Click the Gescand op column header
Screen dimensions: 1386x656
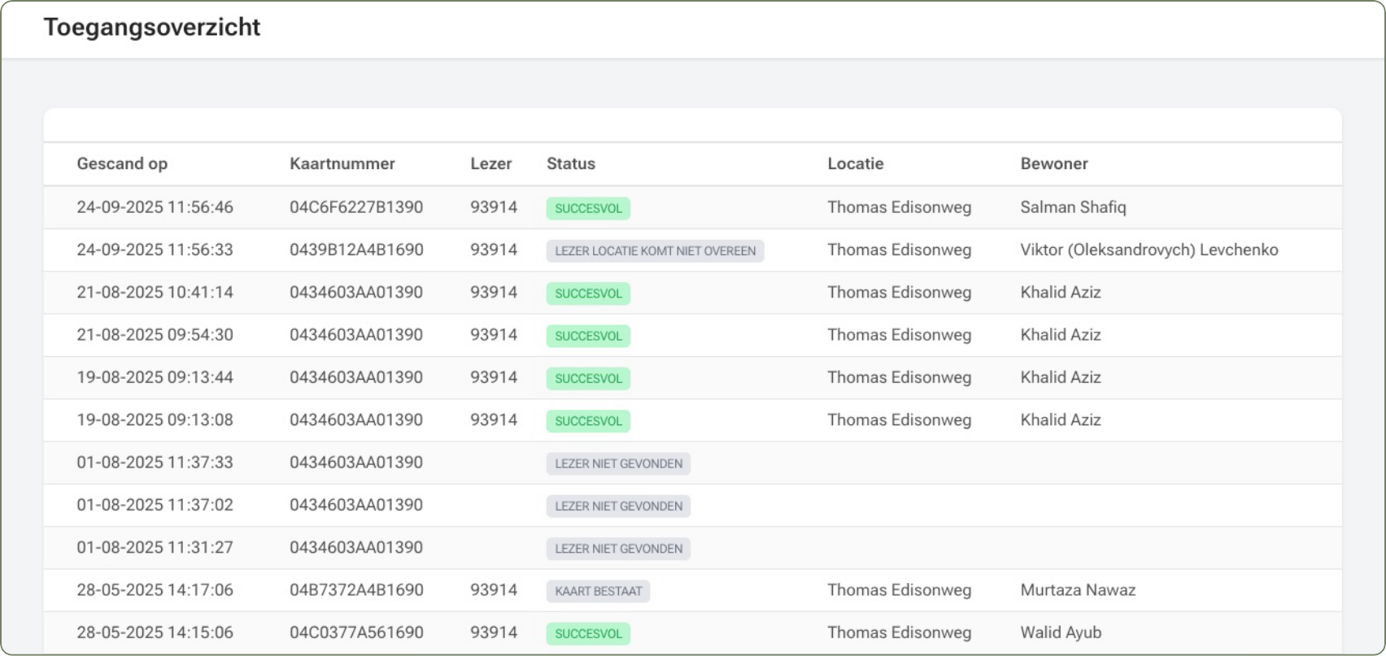coord(122,163)
